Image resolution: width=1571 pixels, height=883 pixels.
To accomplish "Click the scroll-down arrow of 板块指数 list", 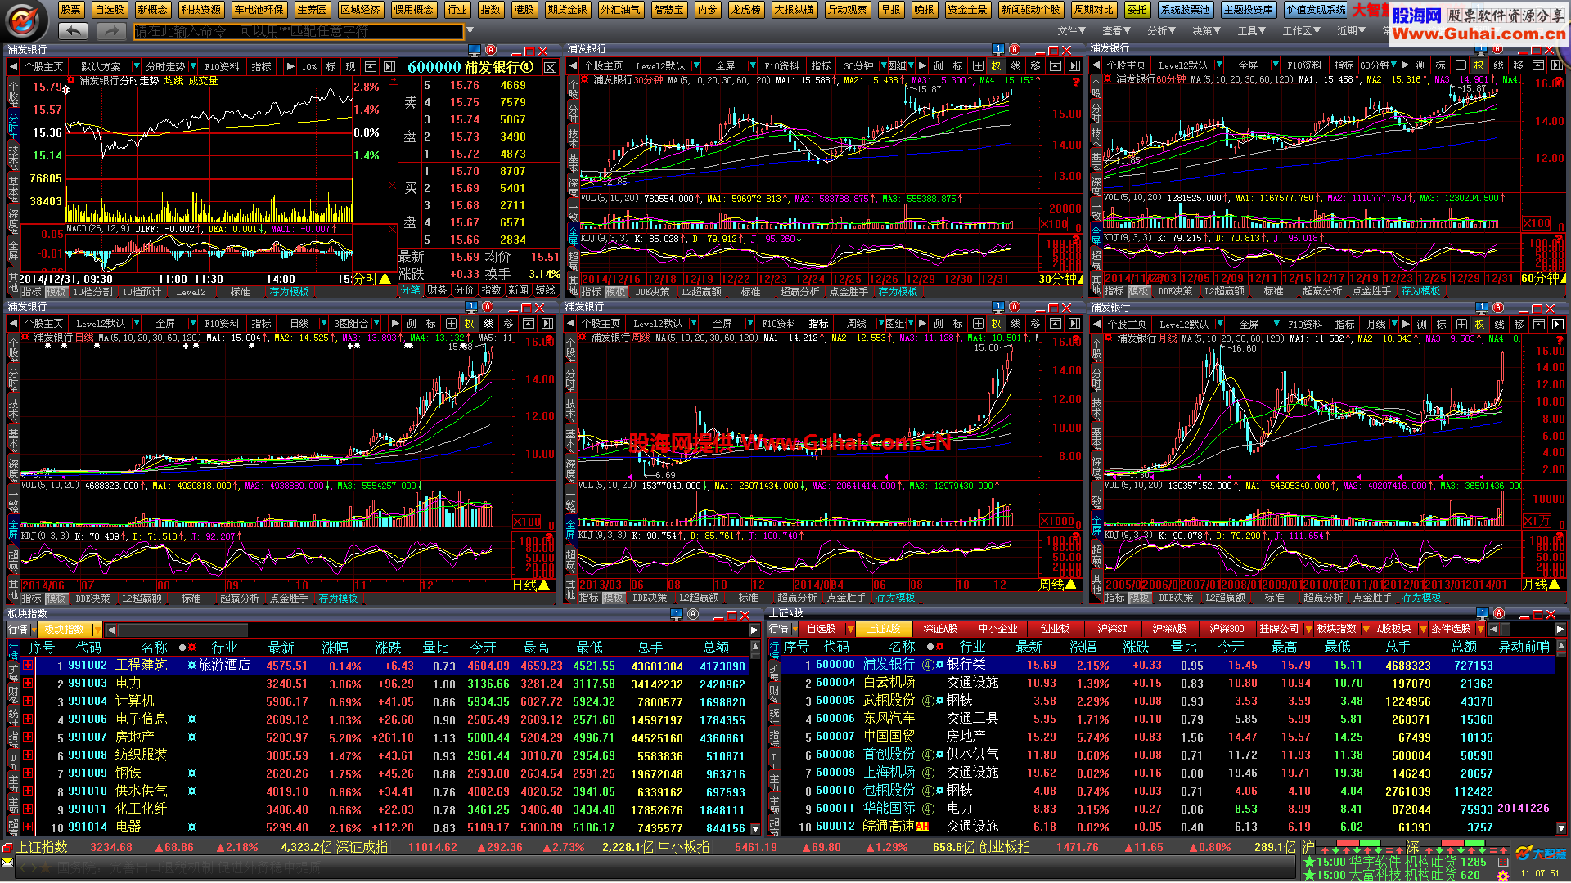I will tap(755, 829).
